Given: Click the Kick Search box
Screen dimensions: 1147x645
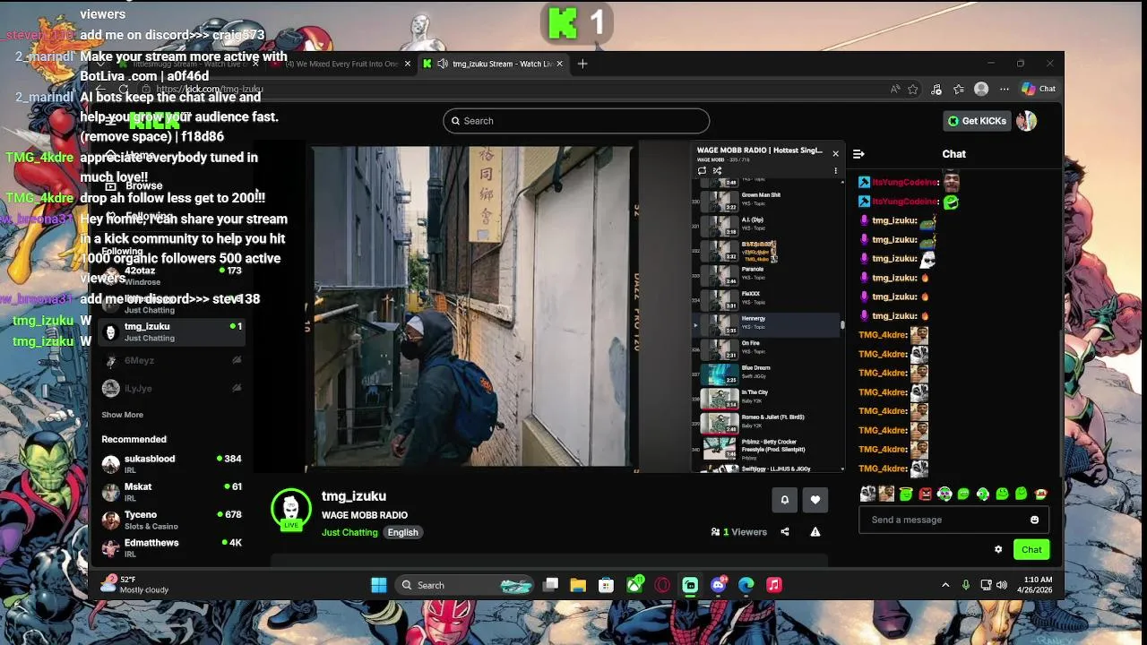Looking at the screenshot, I should 576,121.
